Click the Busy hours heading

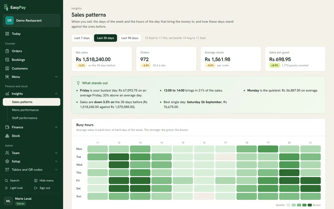coord(85,125)
